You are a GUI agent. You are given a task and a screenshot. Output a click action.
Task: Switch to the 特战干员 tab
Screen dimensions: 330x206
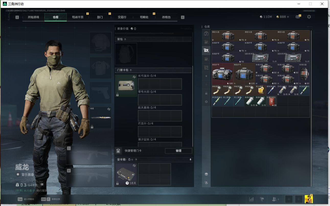(78, 17)
